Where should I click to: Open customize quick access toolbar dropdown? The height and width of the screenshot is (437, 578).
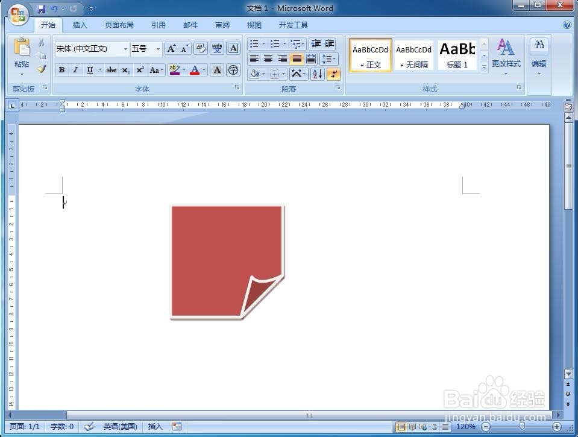click(x=92, y=9)
